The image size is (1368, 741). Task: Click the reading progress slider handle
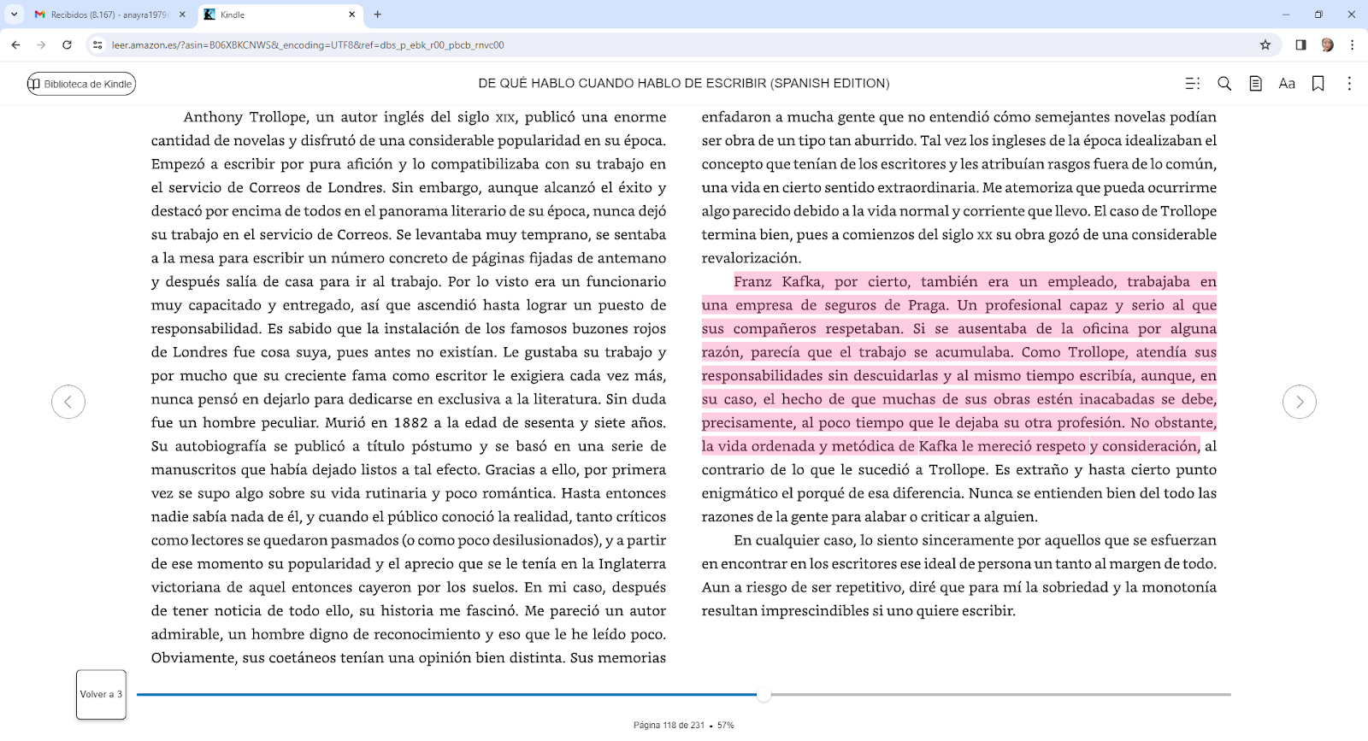[764, 695]
